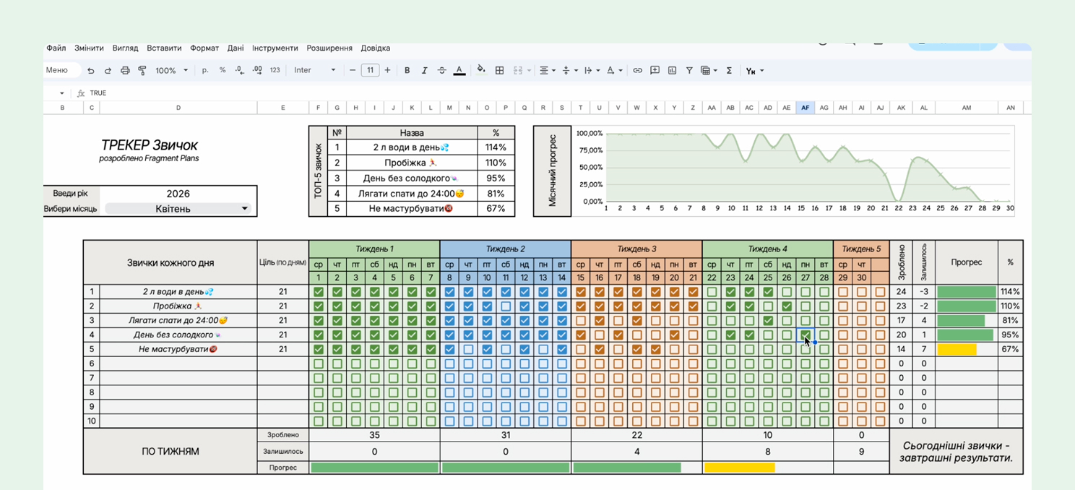
Task: Click the year cell showing 2026
Action: tap(178, 194)
